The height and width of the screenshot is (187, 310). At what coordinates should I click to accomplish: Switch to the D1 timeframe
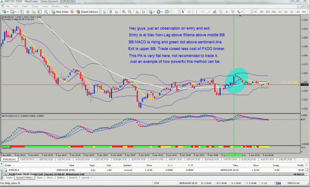click(x=292, y=12)
